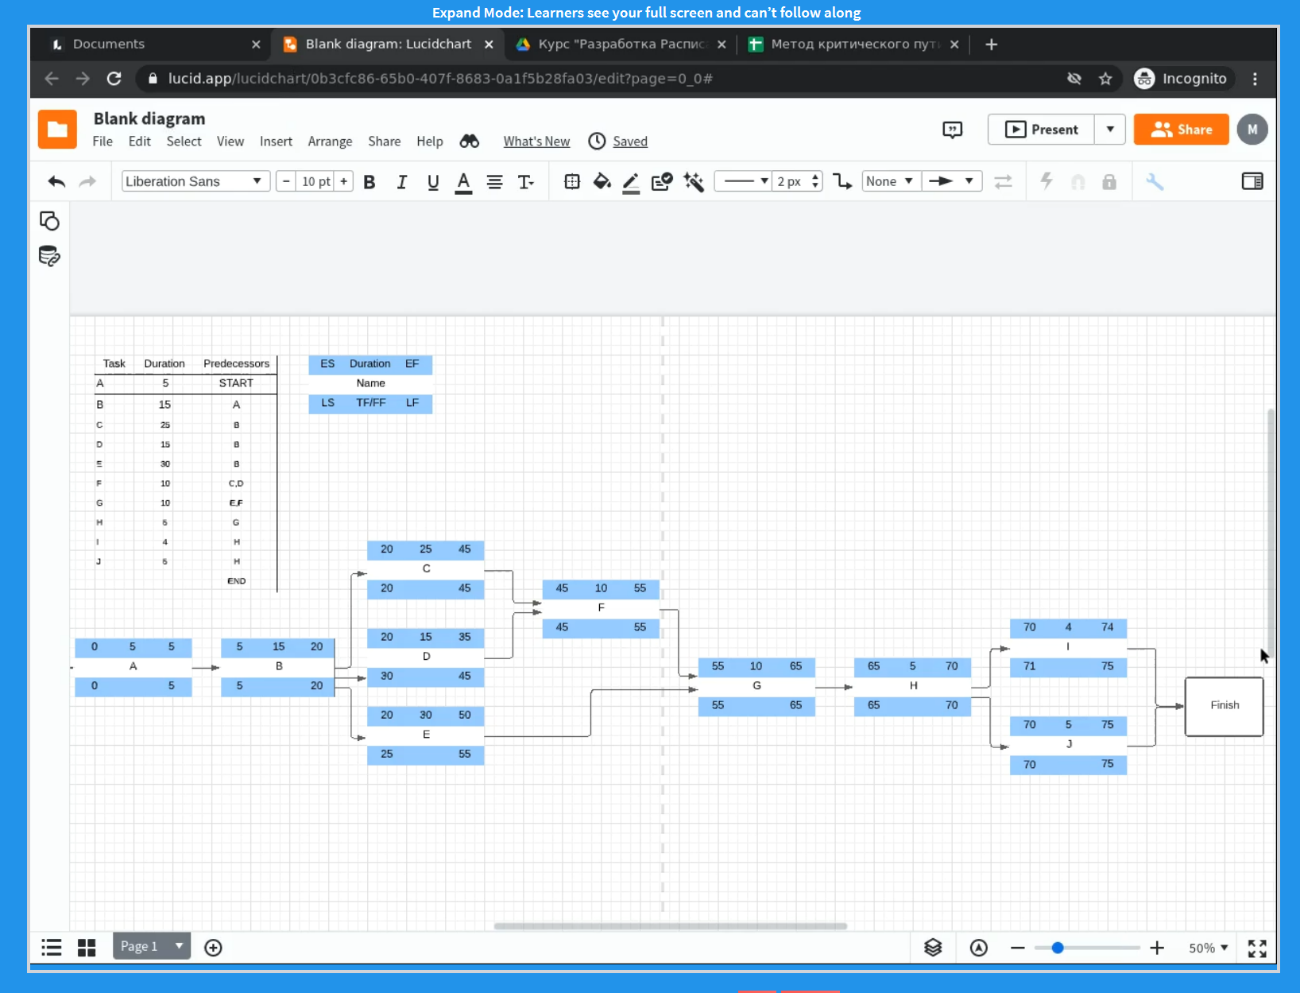Open the Edit menu
Viewport: 1300px width, 993px height.
point(140,142)
